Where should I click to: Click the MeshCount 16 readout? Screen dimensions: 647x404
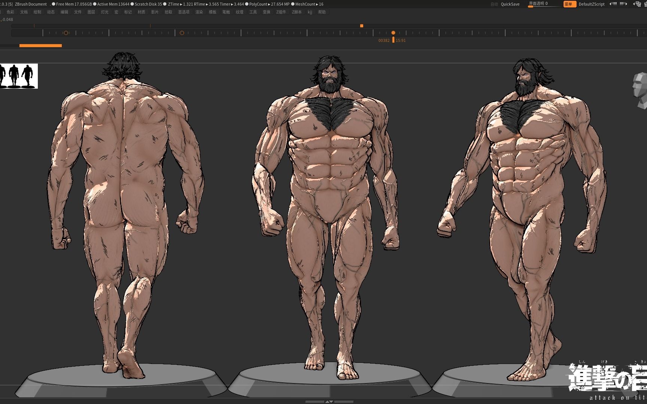[x=309, y=4]
